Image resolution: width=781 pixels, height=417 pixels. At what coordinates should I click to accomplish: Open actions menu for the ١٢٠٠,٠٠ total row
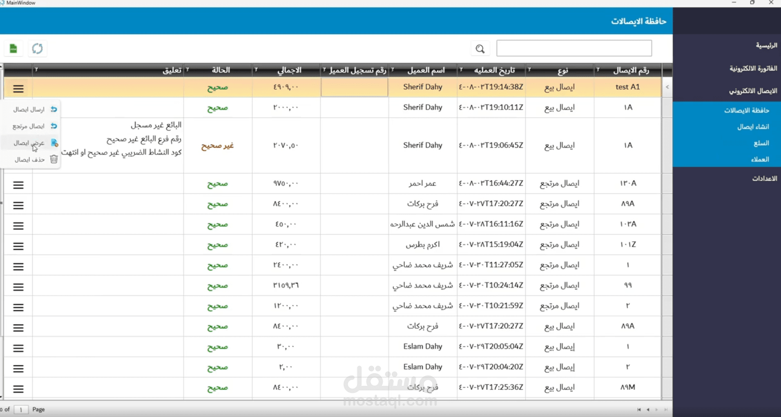coord(18,308)
